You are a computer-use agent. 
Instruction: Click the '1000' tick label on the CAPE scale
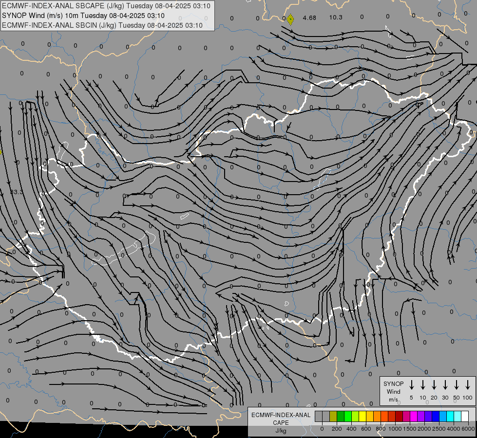click(x=395, y=429)
